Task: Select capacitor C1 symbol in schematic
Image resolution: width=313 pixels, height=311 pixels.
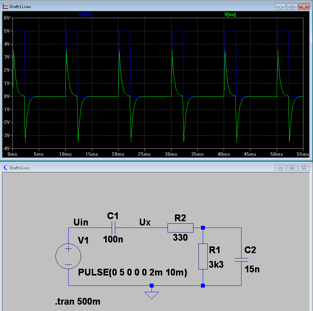Action: [x=113, y=228]
